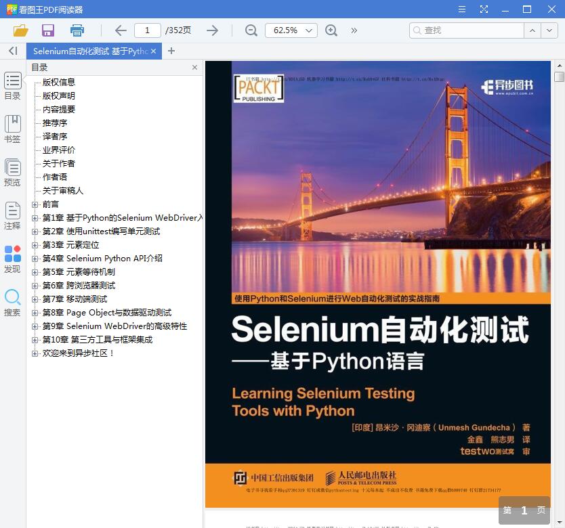Show more toolbar tools chevron
This screenshot has height=528, width=565.
(x=354, y=30)
